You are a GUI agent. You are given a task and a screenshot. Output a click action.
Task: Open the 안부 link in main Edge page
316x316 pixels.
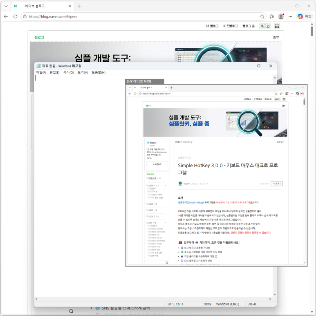pyautogui.click(x=276, y=37)
